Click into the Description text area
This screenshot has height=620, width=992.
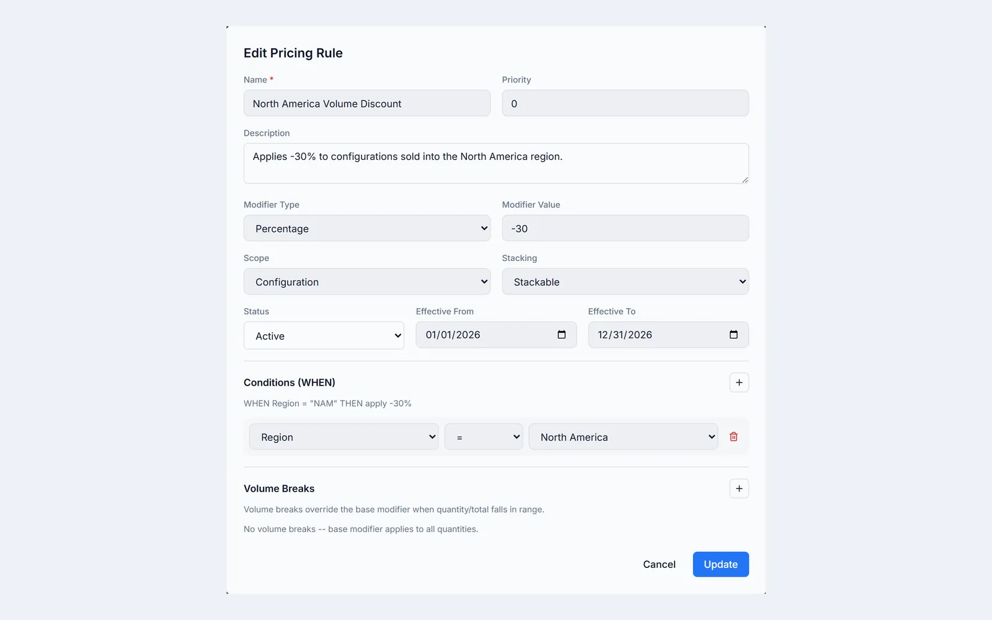coord(496,163)
